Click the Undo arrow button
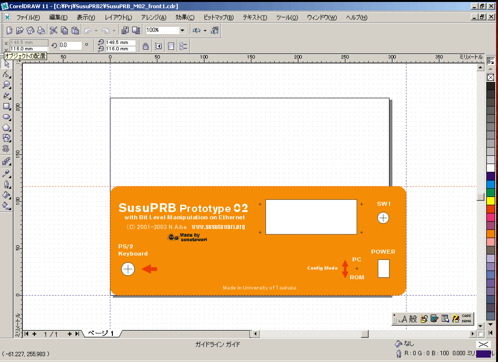 (88, 30)
